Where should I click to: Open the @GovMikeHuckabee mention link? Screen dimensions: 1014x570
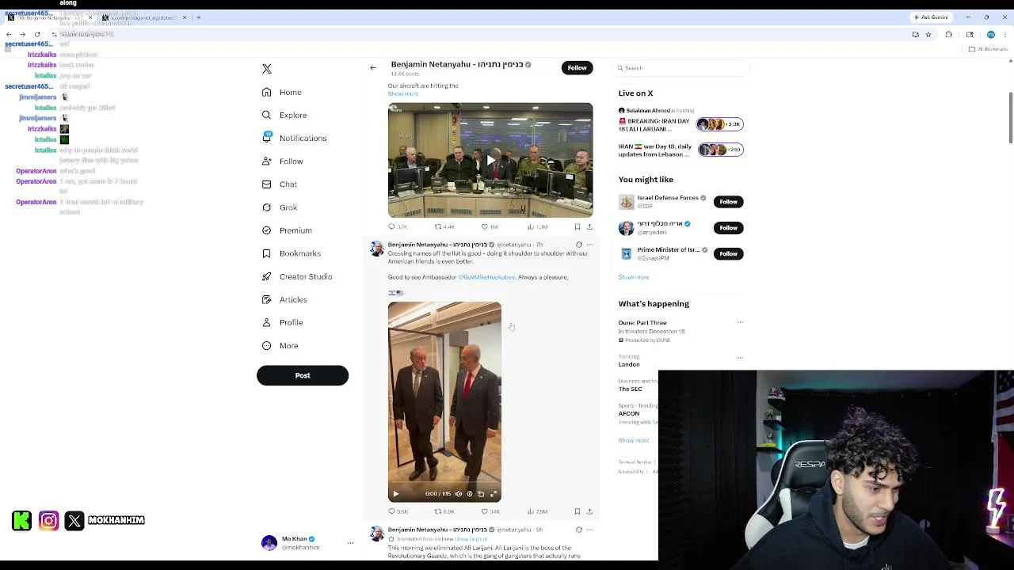pyautogui.click(x=486, y=277)
